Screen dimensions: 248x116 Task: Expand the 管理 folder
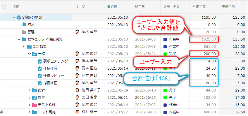19,32
